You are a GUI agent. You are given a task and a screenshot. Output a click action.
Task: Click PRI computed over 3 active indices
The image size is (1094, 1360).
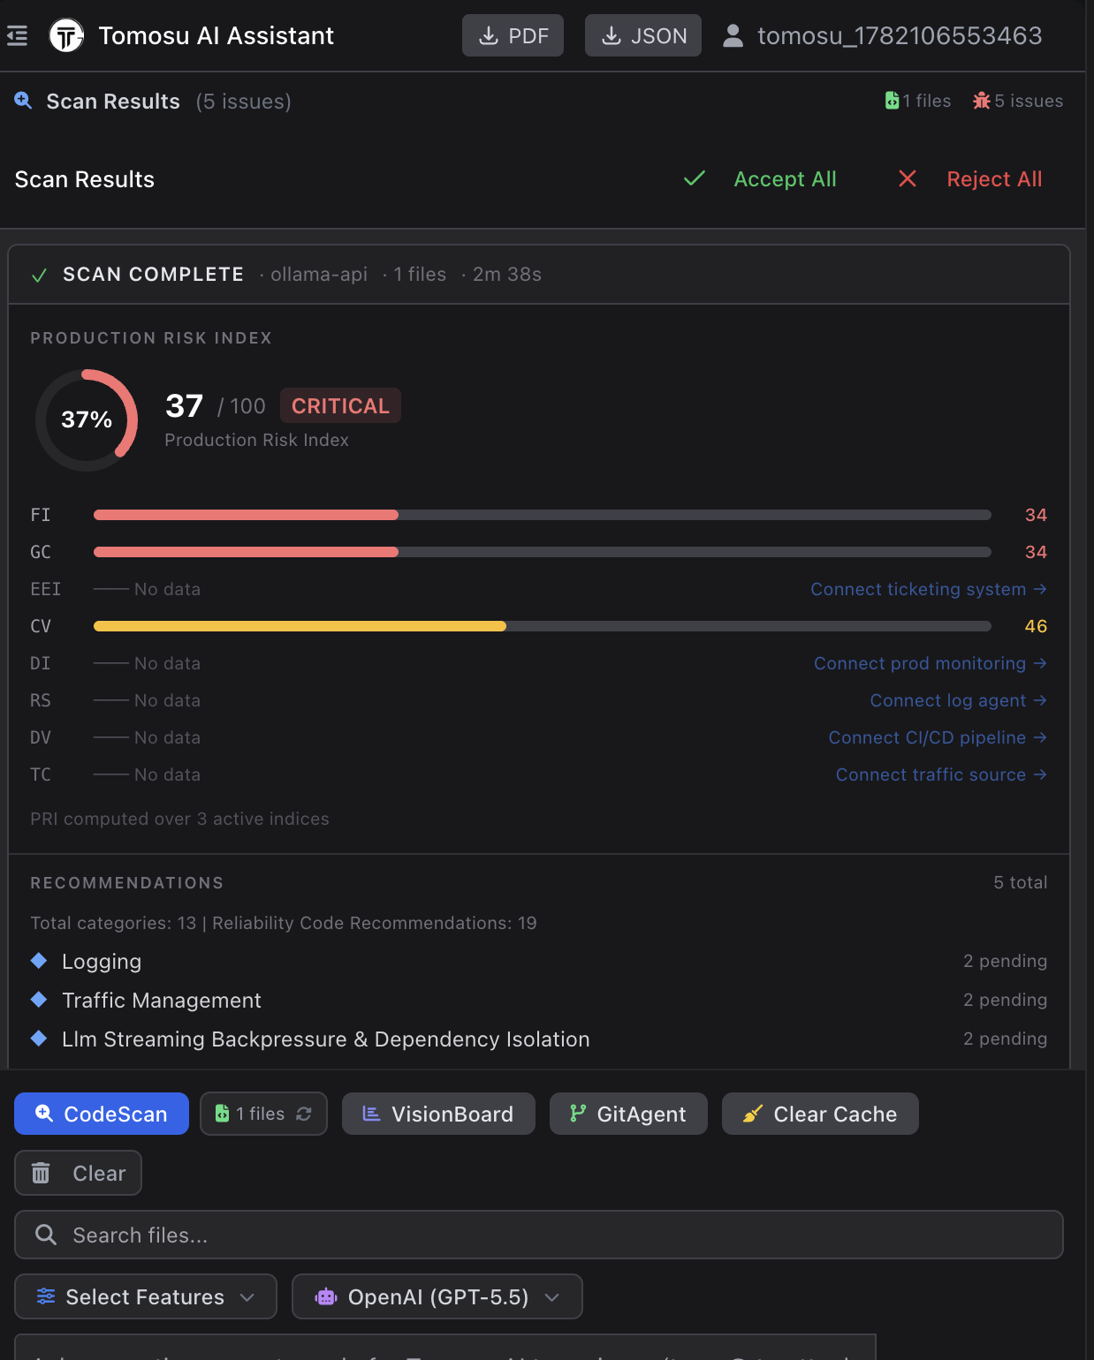[x=179, y=819]
